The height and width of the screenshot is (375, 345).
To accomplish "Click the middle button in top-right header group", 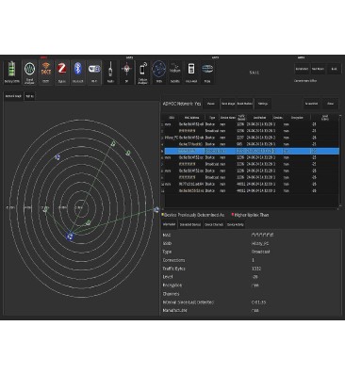I will pyautogui.click(x=318, y=69).
